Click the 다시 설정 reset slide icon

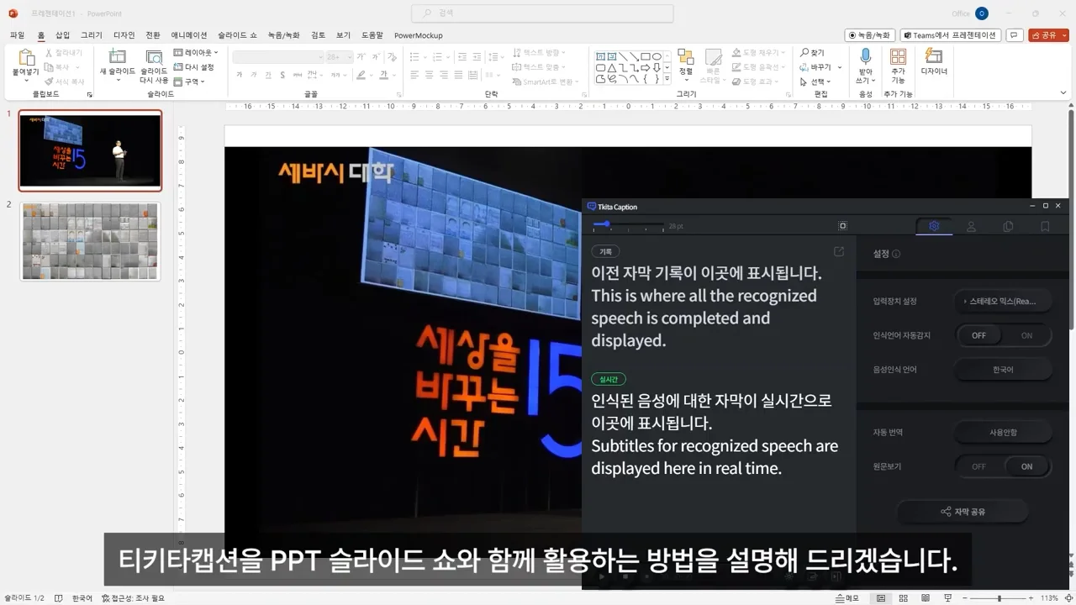194,67
